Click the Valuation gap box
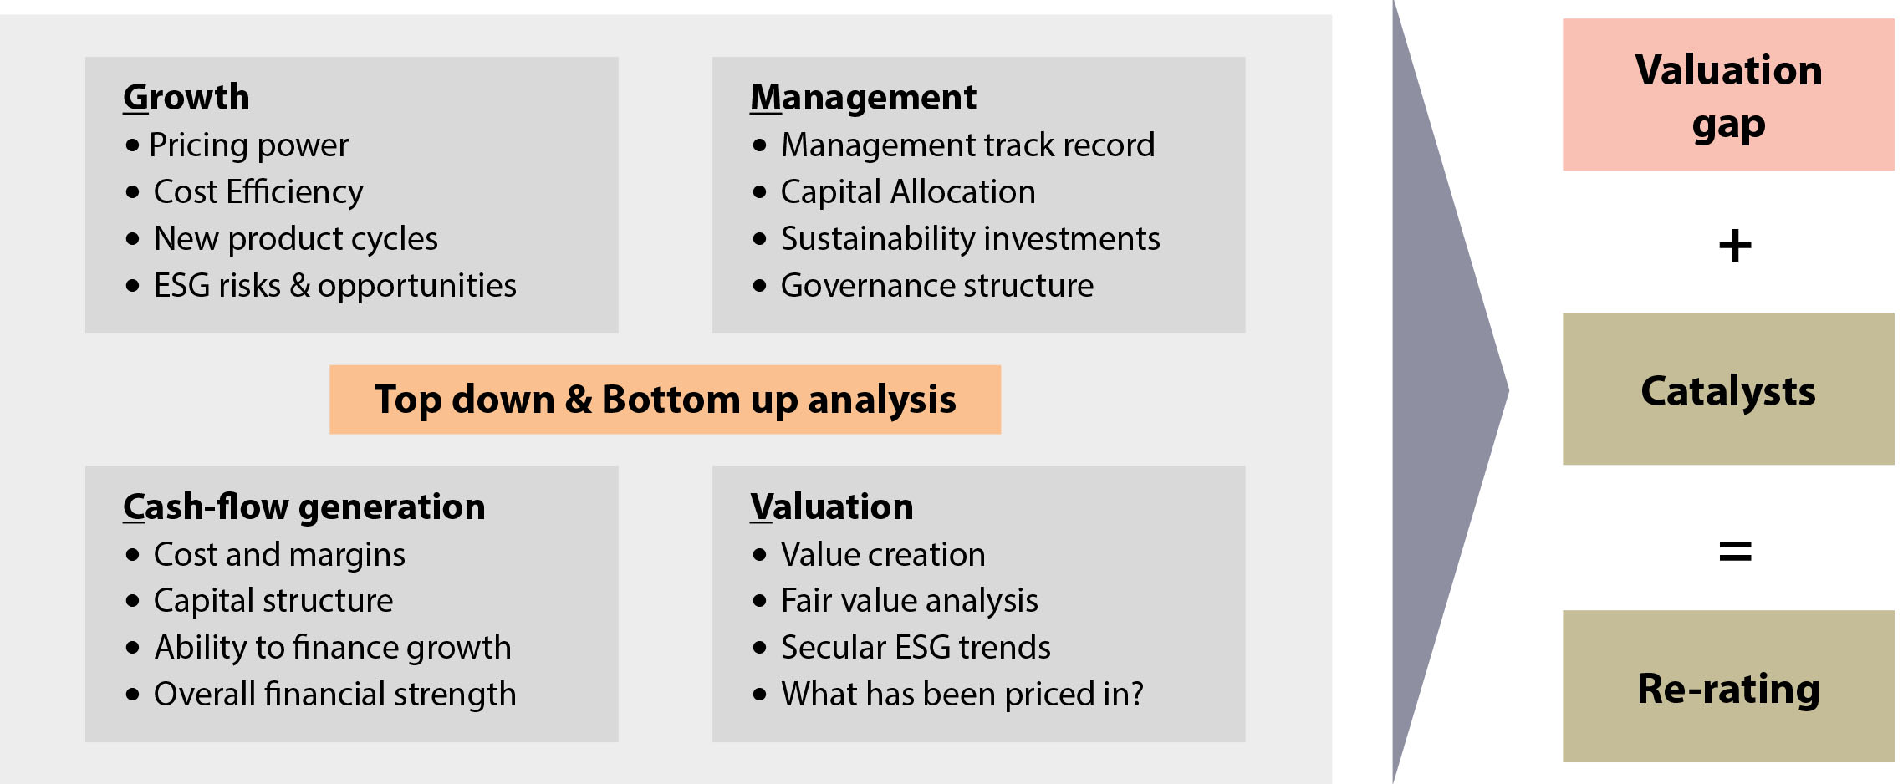Screen dimensions: 1903x784 [1728, 94]
